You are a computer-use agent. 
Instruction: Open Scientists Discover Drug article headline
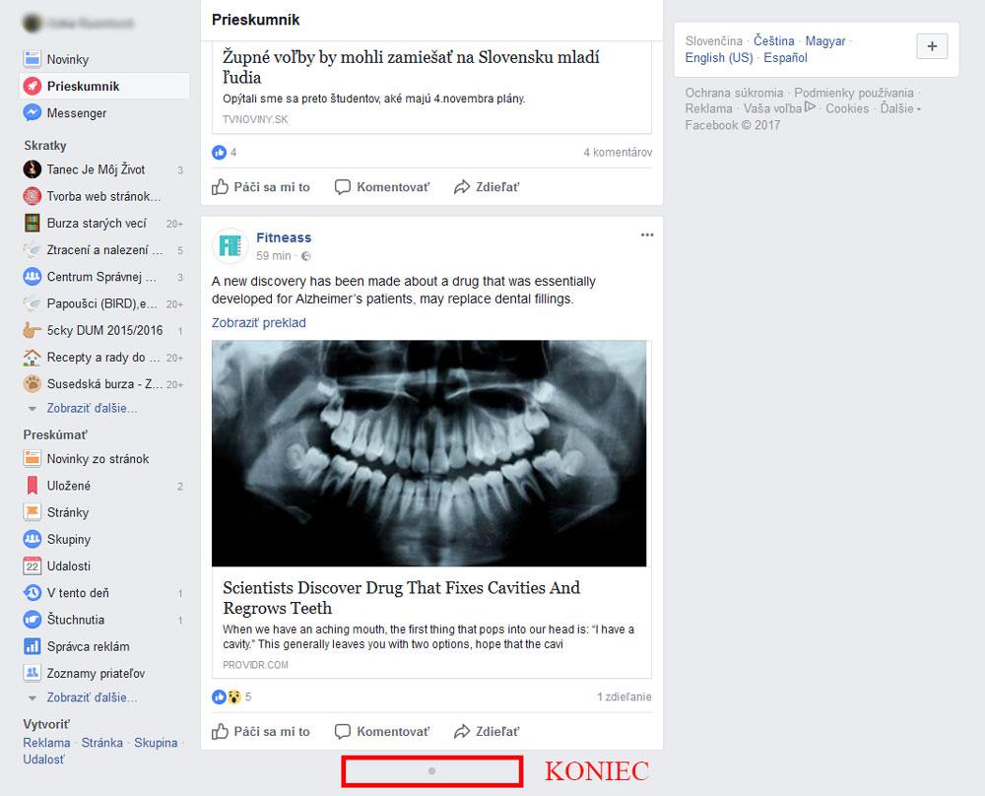click(x=402, y=597)
